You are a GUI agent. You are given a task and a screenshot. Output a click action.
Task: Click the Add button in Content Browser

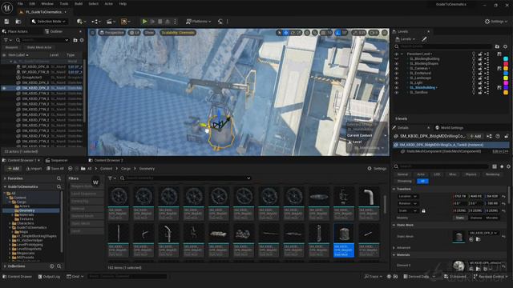pos(13,169)
